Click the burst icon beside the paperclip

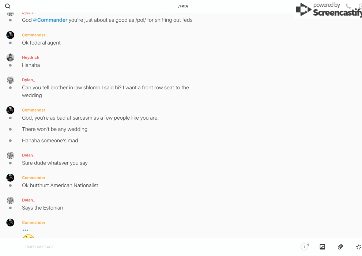coord(358,247)
